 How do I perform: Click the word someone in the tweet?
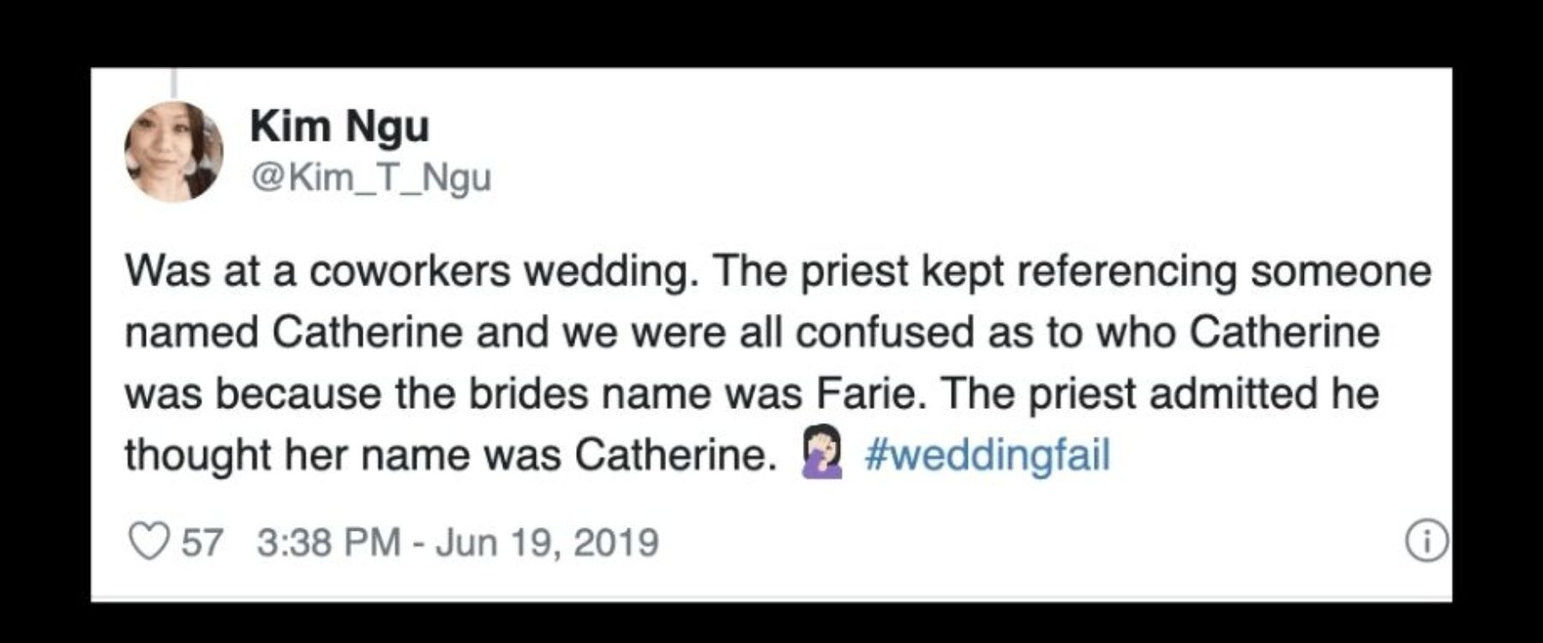pos(1342,273)
